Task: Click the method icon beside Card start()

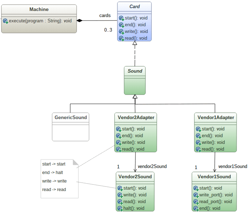Action: click(x=121, y=18)
